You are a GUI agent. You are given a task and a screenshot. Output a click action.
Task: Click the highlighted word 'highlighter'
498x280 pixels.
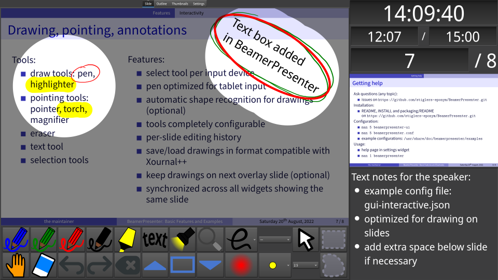tap(52, 85)
